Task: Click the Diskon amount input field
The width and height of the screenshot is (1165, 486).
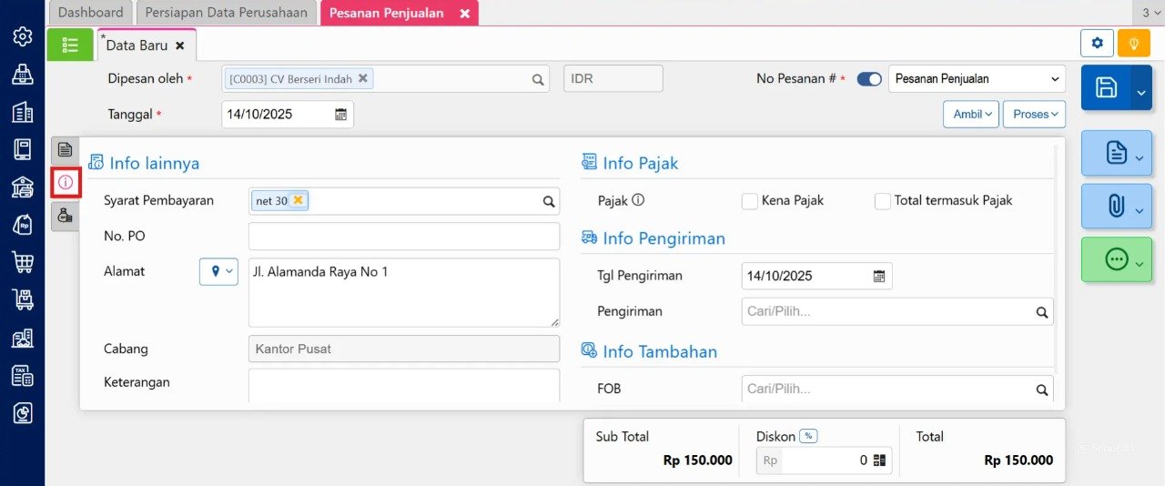Action: (x=824, y=461)
